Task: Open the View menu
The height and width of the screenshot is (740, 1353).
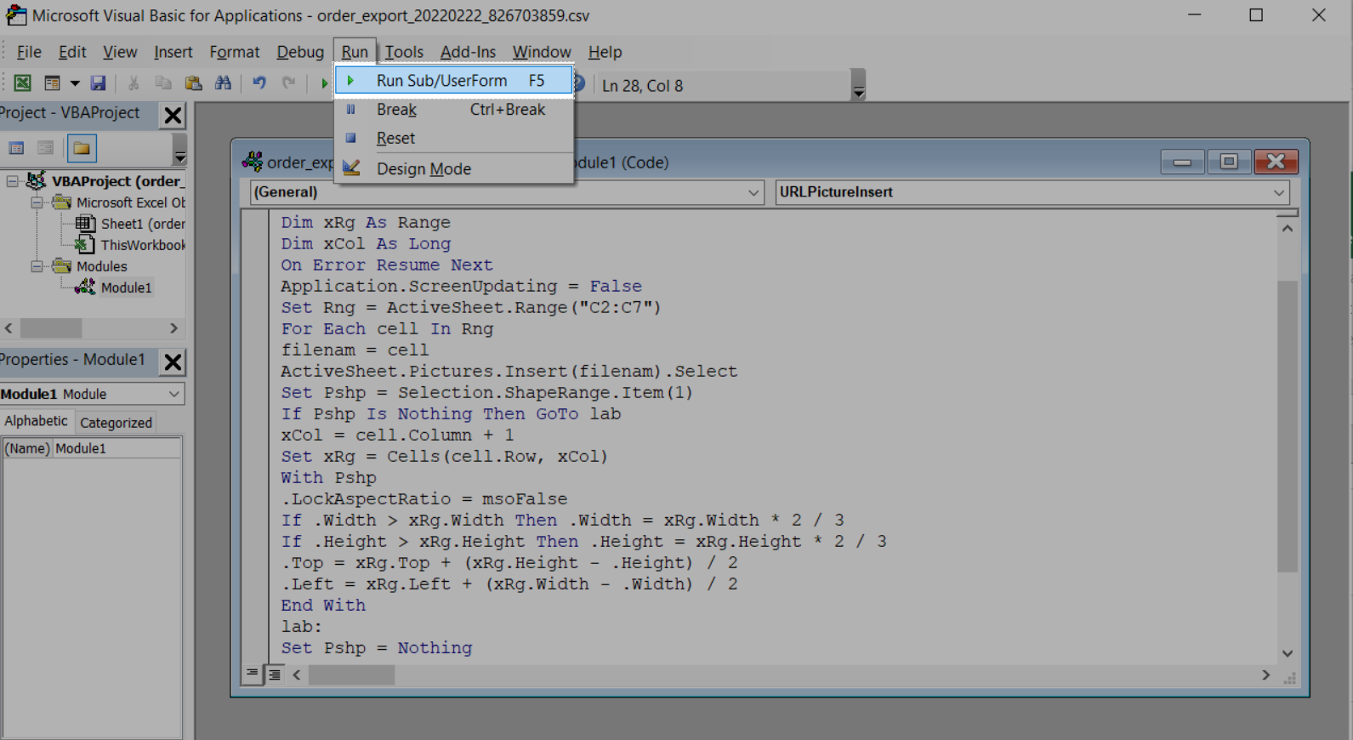Action: [x=120, y=52]
